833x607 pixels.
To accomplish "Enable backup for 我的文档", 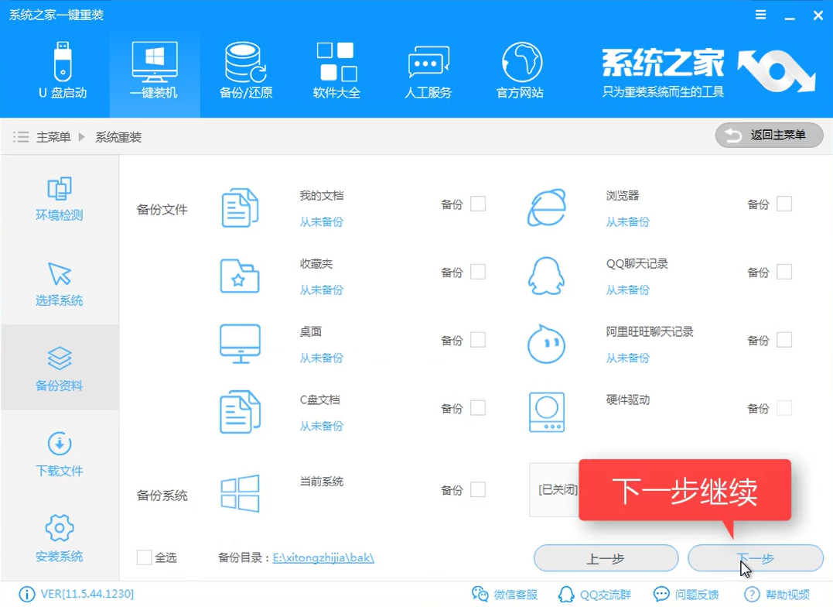I will [477, 204].
